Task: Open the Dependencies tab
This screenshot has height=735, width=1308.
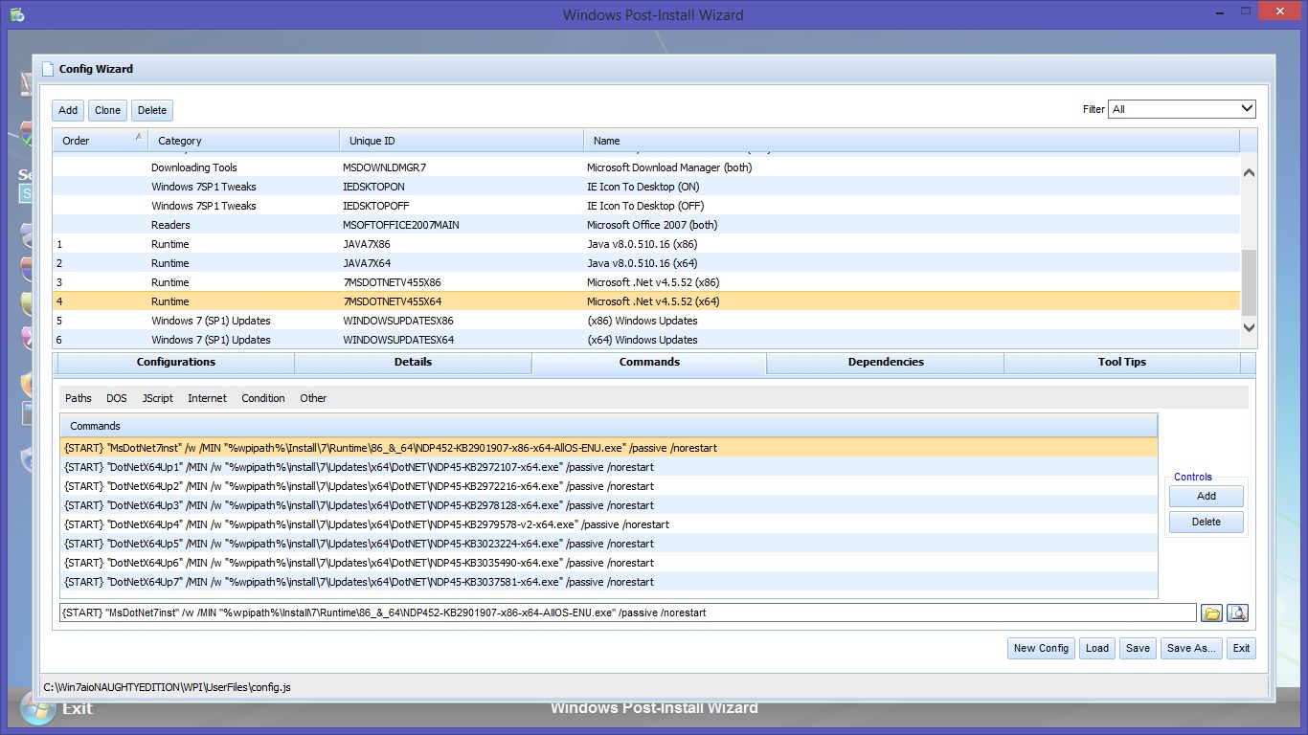Action: click(x=886, y=362)
